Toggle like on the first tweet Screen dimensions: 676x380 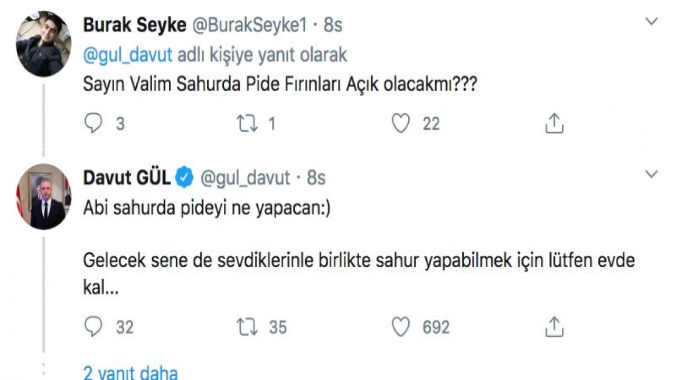[401, 122]
